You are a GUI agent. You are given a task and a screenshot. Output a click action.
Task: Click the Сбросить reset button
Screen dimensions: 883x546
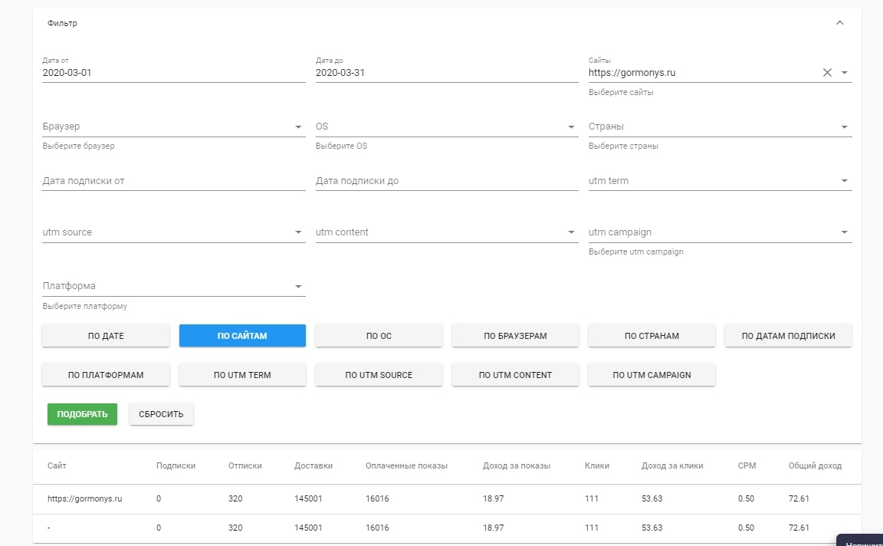[161, 414]
